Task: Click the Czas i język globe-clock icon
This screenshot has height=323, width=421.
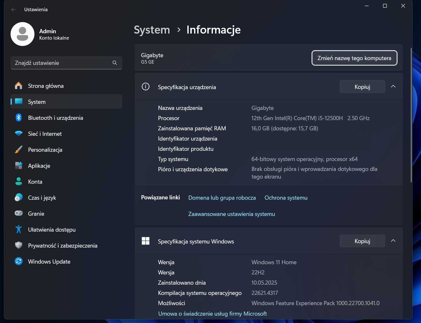Action: (x=19, y=197)
